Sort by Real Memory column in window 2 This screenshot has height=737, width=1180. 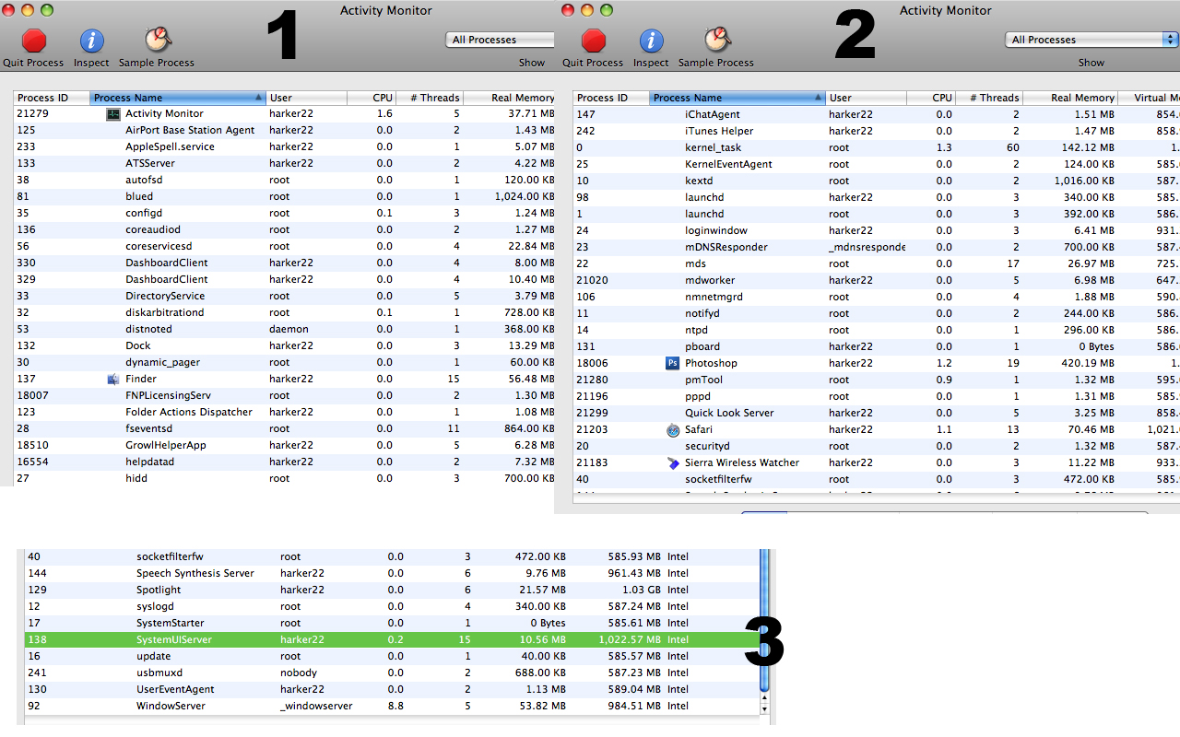tap(1070, 98)
